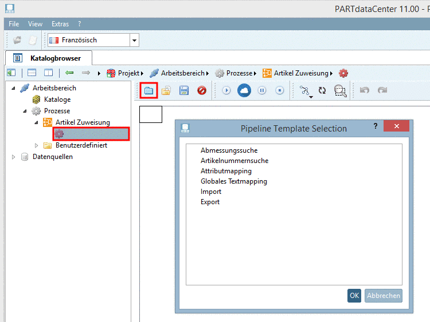Select vertical split view icon

click(48, 73)
